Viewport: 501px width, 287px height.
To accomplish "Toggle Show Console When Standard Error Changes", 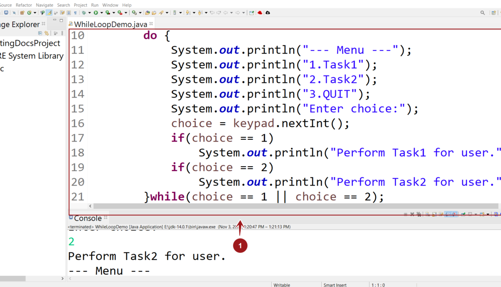I will pyautogui.click(x=455, y=214).
